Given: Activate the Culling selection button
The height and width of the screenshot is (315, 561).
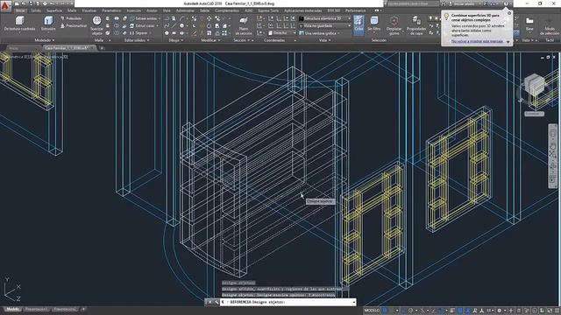Looking at the screenshot, I should coord(359,25).
